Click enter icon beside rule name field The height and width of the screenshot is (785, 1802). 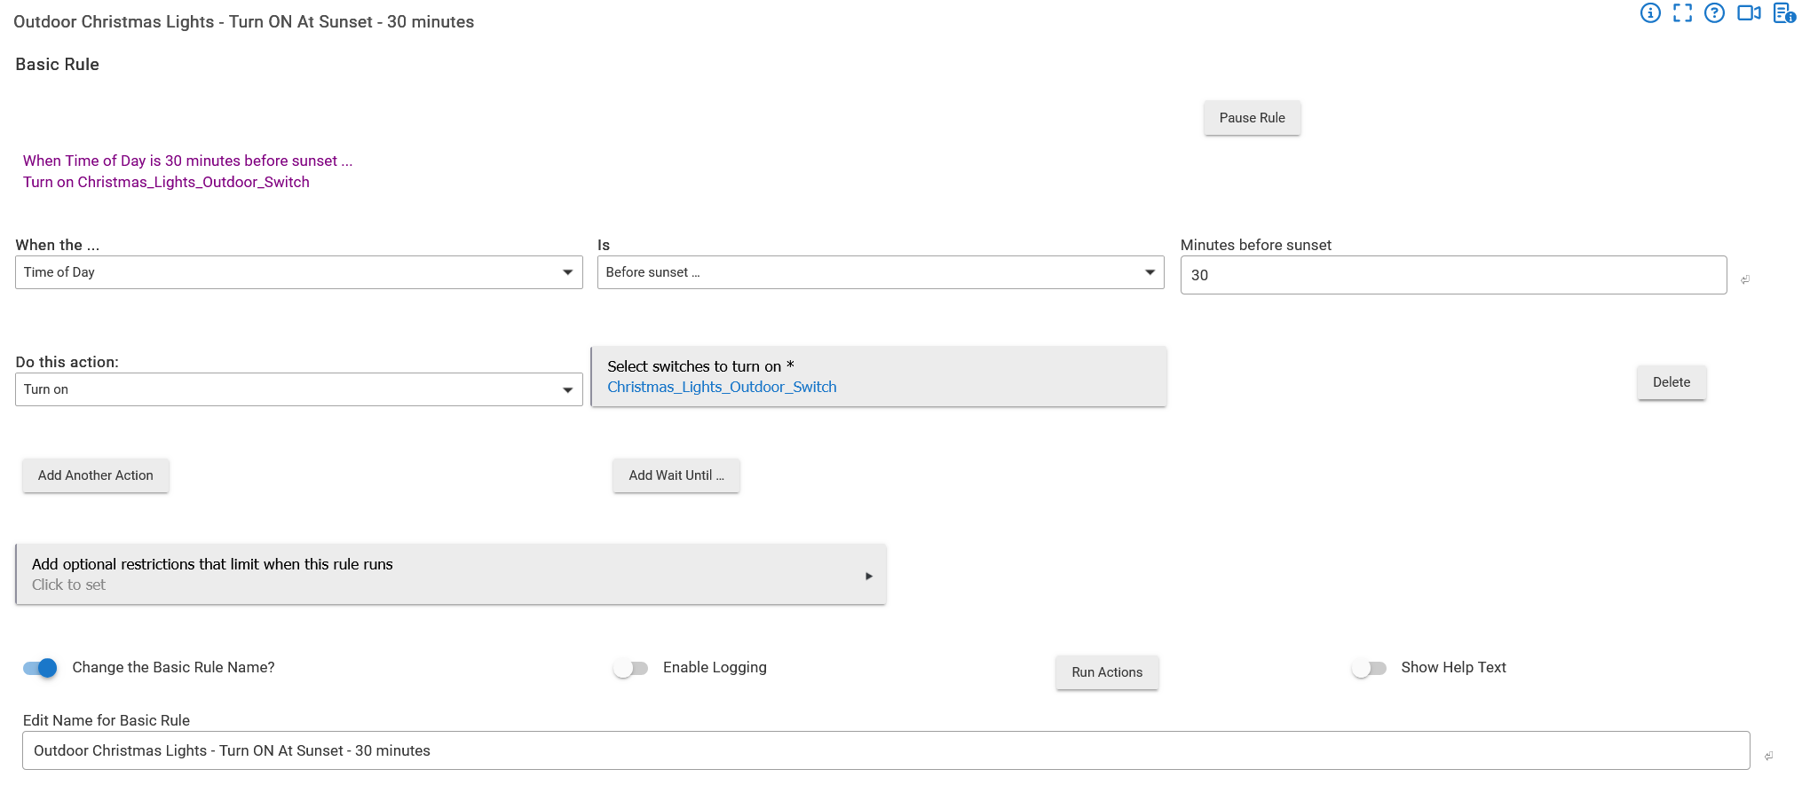point(1768,756)
